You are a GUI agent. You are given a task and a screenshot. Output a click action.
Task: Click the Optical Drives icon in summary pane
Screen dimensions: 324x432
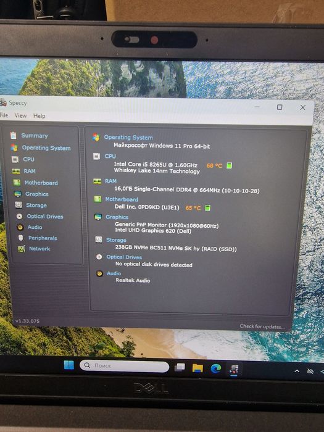[x=99, y=257]
